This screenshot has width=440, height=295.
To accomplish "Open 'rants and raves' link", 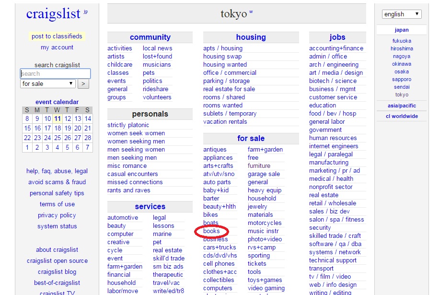I will pyautogui.click(x=128, y=190).
